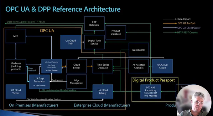Image resolution: width=213 pixels, height=116 pixels.
Task: Click the MES box
Action: pyautogui.click(x=16, y=36)
